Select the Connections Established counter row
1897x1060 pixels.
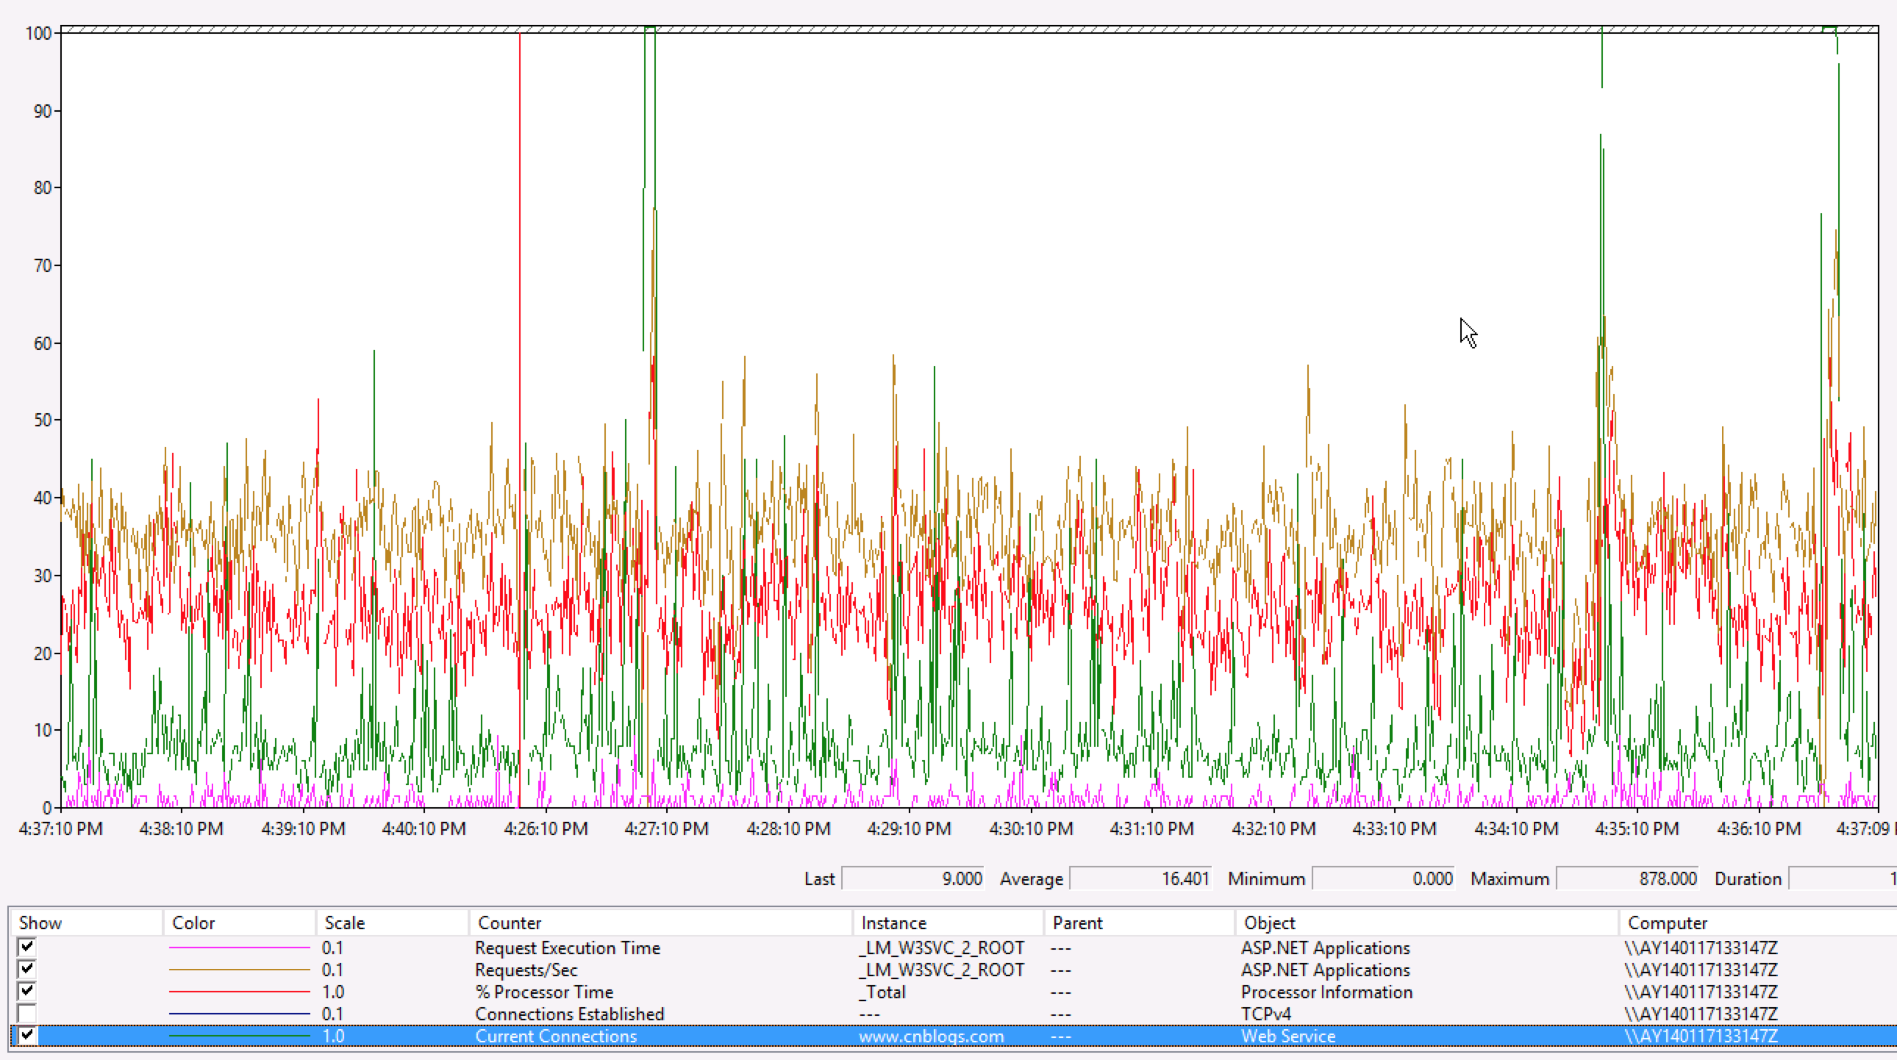coord(953,1014)
